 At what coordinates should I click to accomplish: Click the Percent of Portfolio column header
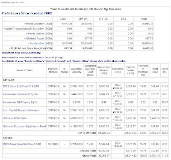pos(143,70)
